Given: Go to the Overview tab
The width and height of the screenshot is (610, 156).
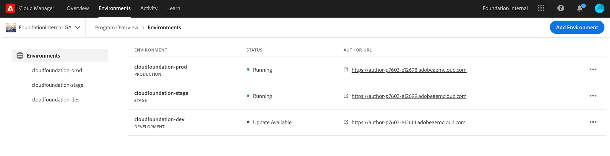Looking at the screenshot, I should pyautogui.click(x=78, y=8).
